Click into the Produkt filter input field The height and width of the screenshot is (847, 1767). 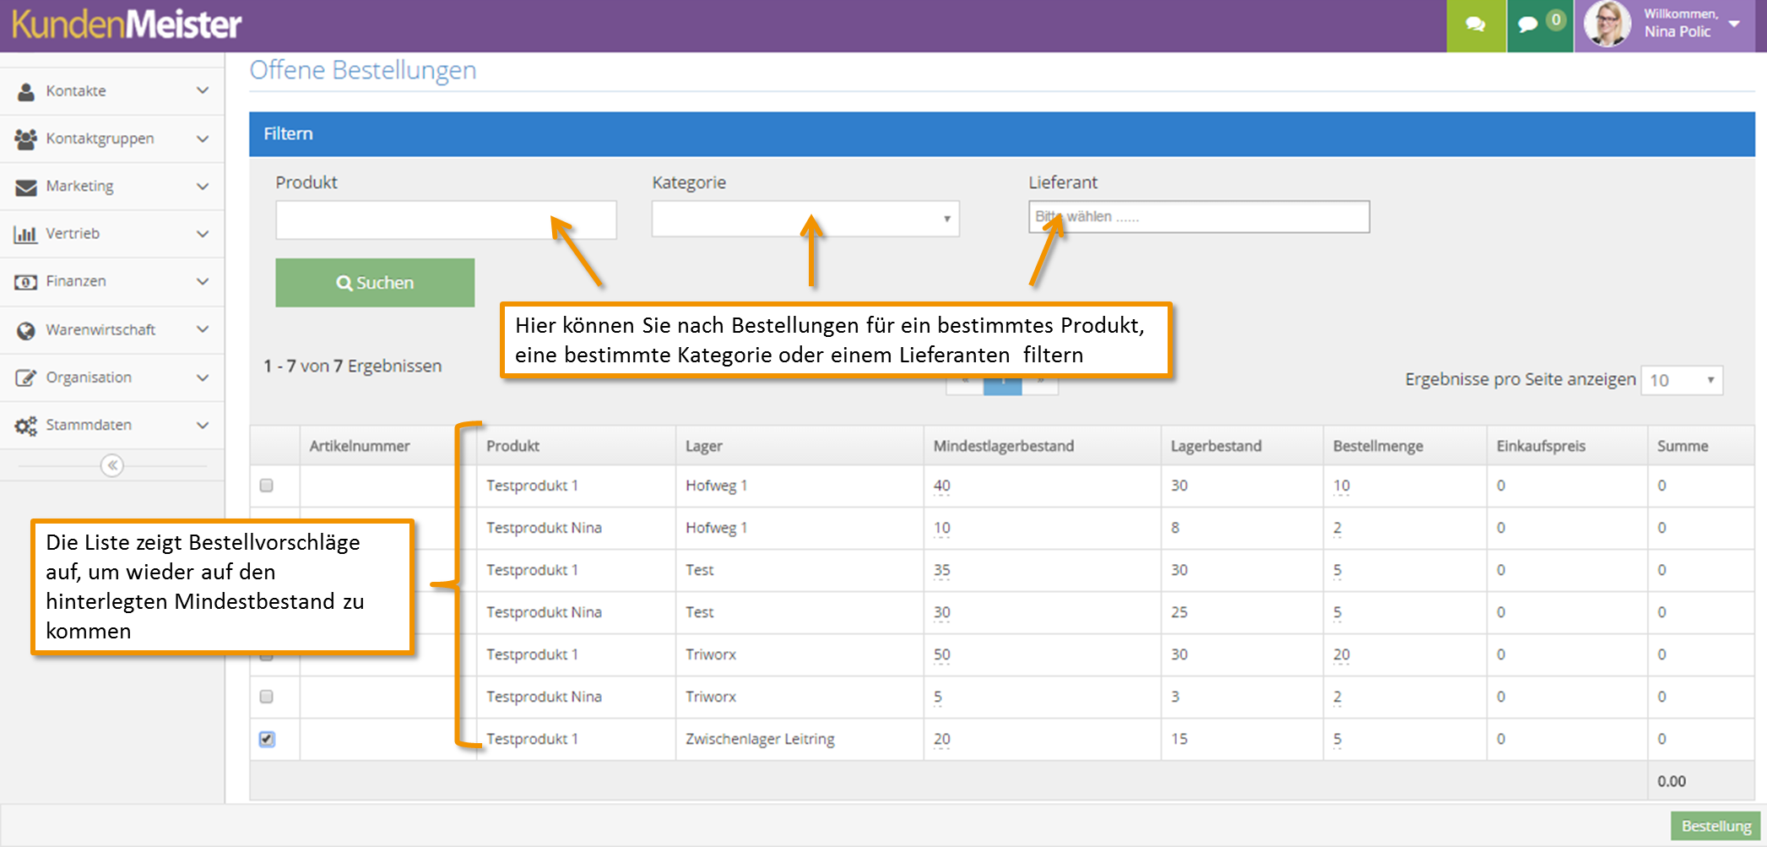[446, 220]
